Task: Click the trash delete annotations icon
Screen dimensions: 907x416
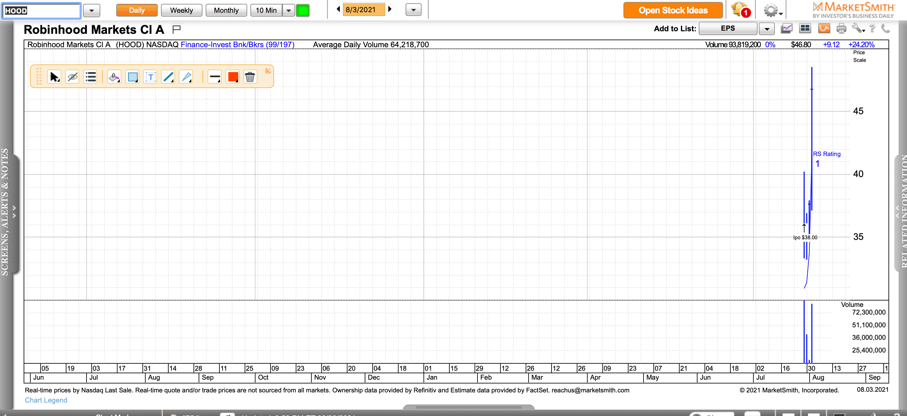Action: 250,77
